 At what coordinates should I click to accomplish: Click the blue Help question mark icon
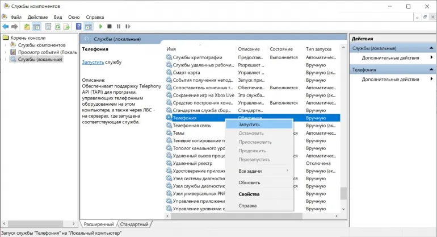(78, 27)
